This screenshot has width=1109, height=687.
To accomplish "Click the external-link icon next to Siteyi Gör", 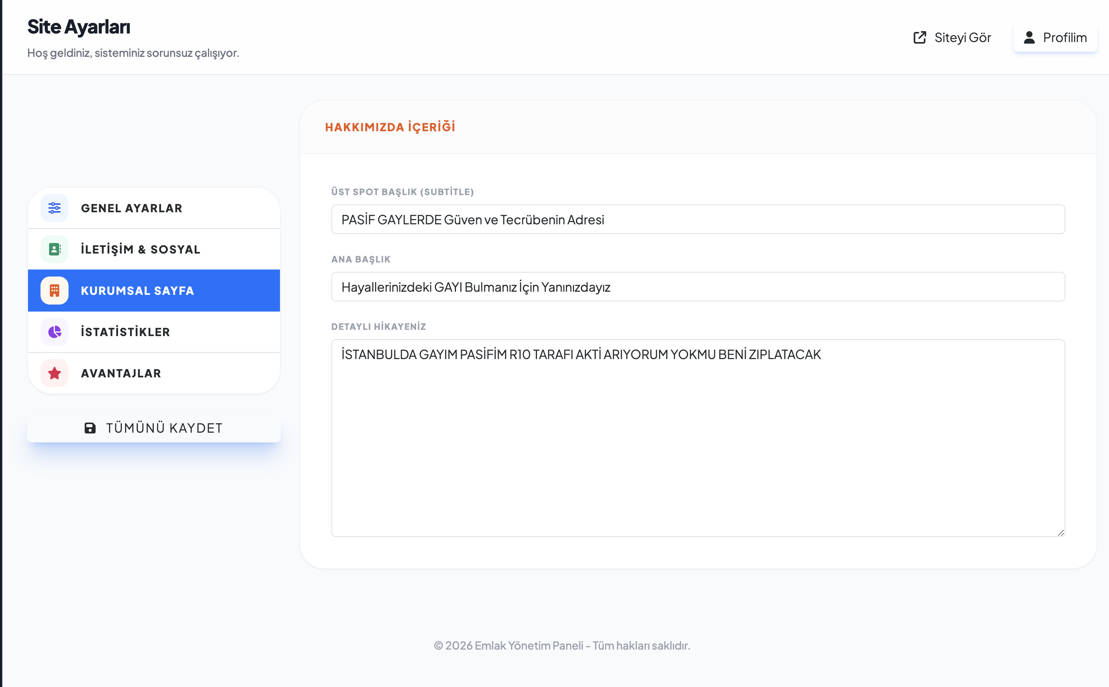I will (919, 37).
